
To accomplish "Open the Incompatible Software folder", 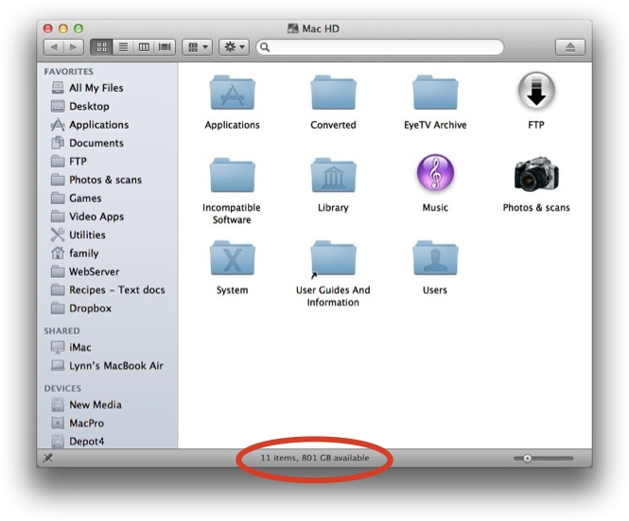I will point(232,175).
